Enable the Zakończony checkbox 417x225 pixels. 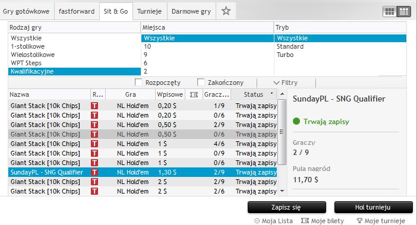point(201,82)
